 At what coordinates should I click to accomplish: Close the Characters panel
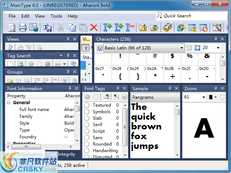(222, 39)
